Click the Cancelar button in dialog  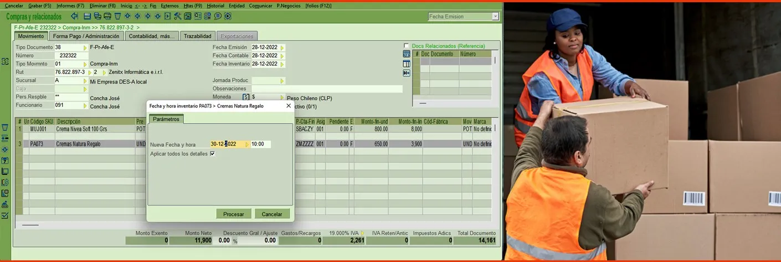[x=271, y=214]
